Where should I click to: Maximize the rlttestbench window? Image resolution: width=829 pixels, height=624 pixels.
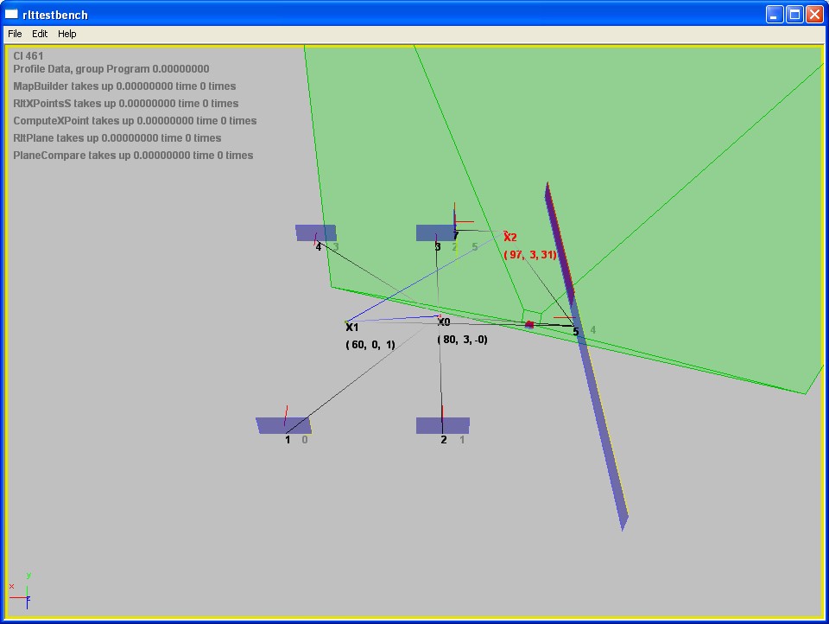point(794,14)
